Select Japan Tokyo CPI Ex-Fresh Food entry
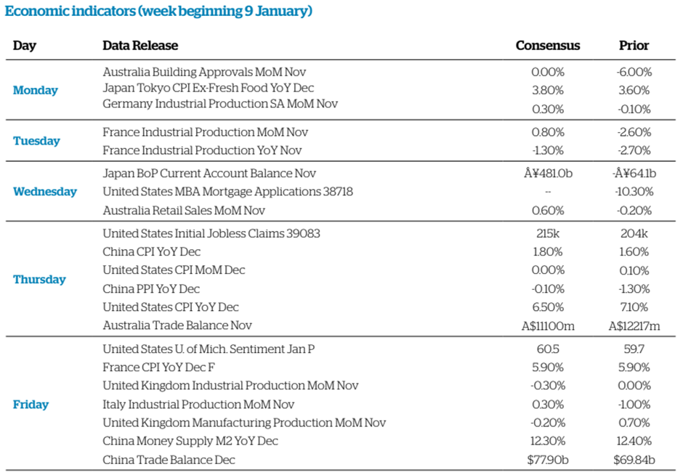 click(209, 88)
